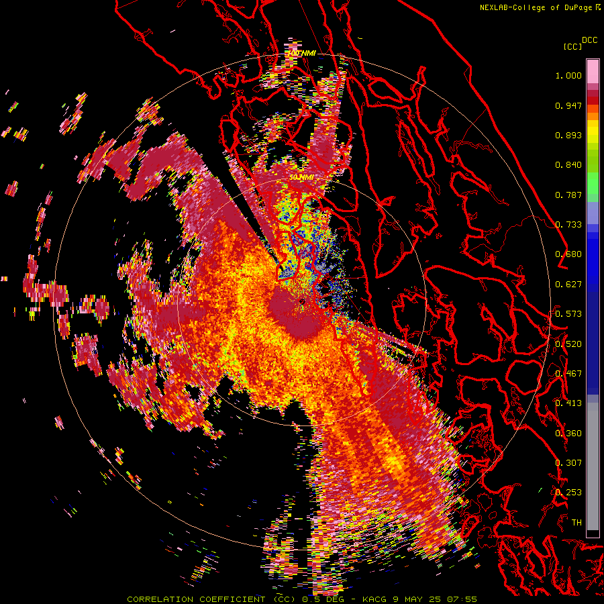
Task: Click the 0.627 scale value
Action: [568, 285]
